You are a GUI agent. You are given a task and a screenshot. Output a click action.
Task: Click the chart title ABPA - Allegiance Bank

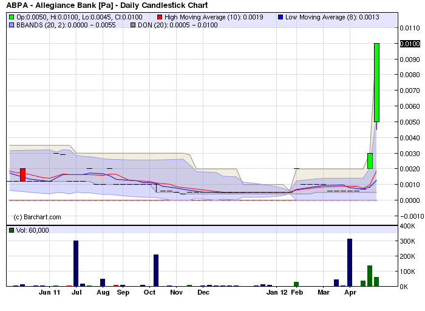[x=107, y=5]
